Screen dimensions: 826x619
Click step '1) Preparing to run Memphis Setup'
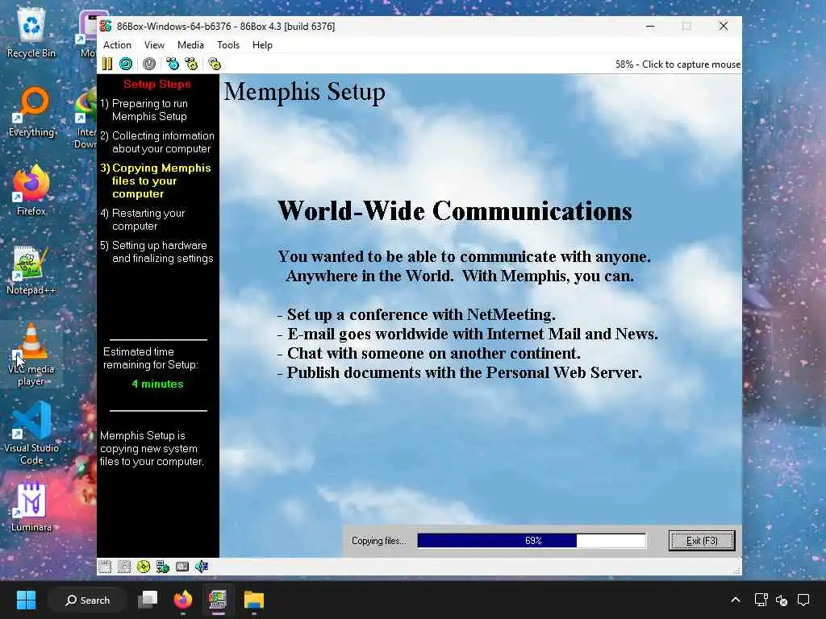144,110
